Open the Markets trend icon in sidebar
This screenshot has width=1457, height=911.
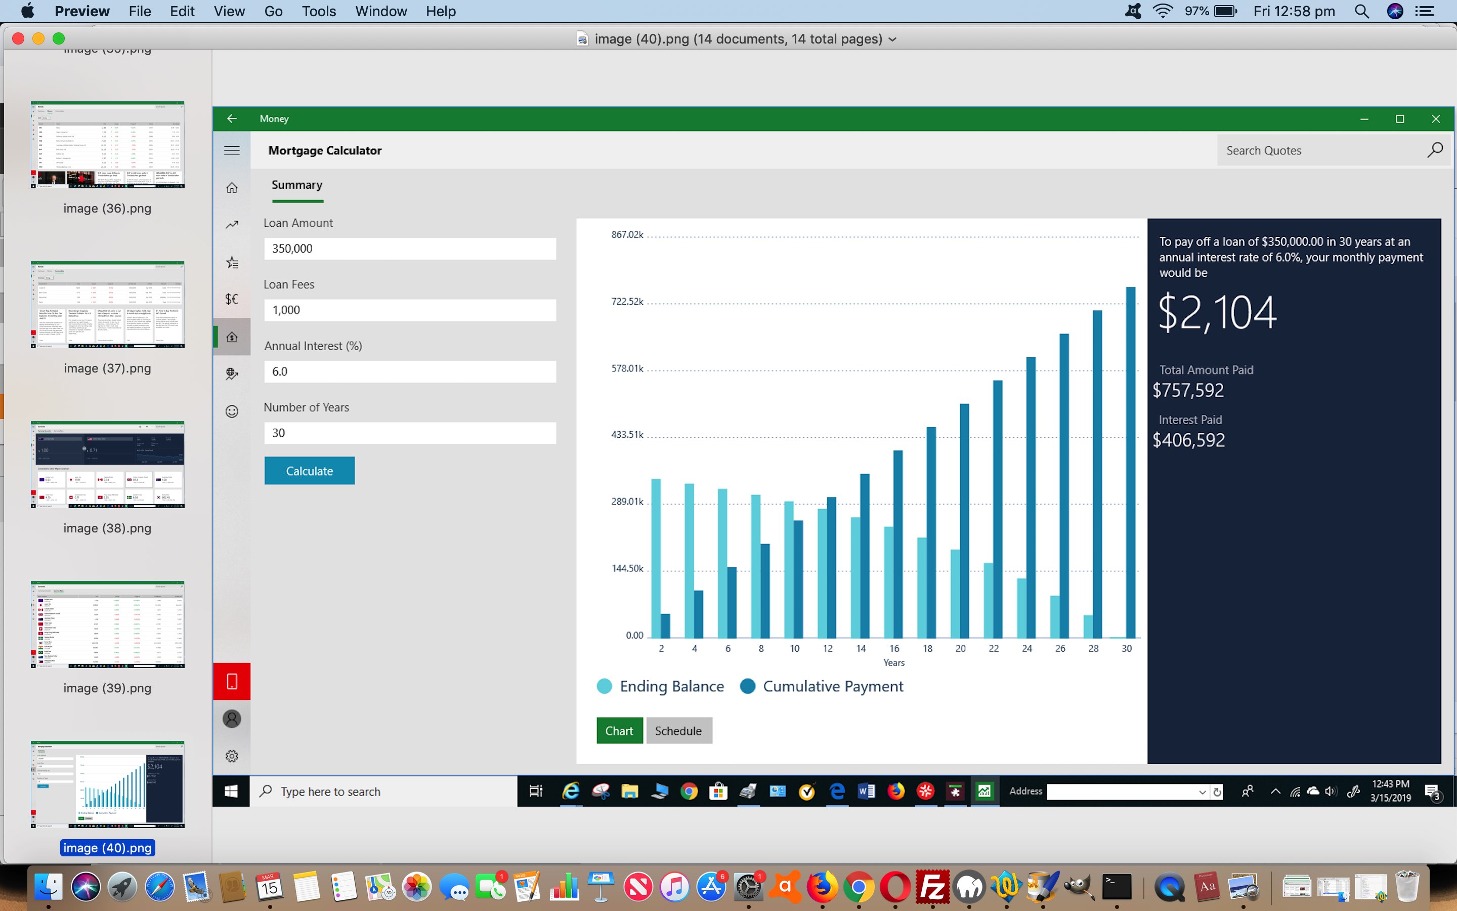(232, 225)
